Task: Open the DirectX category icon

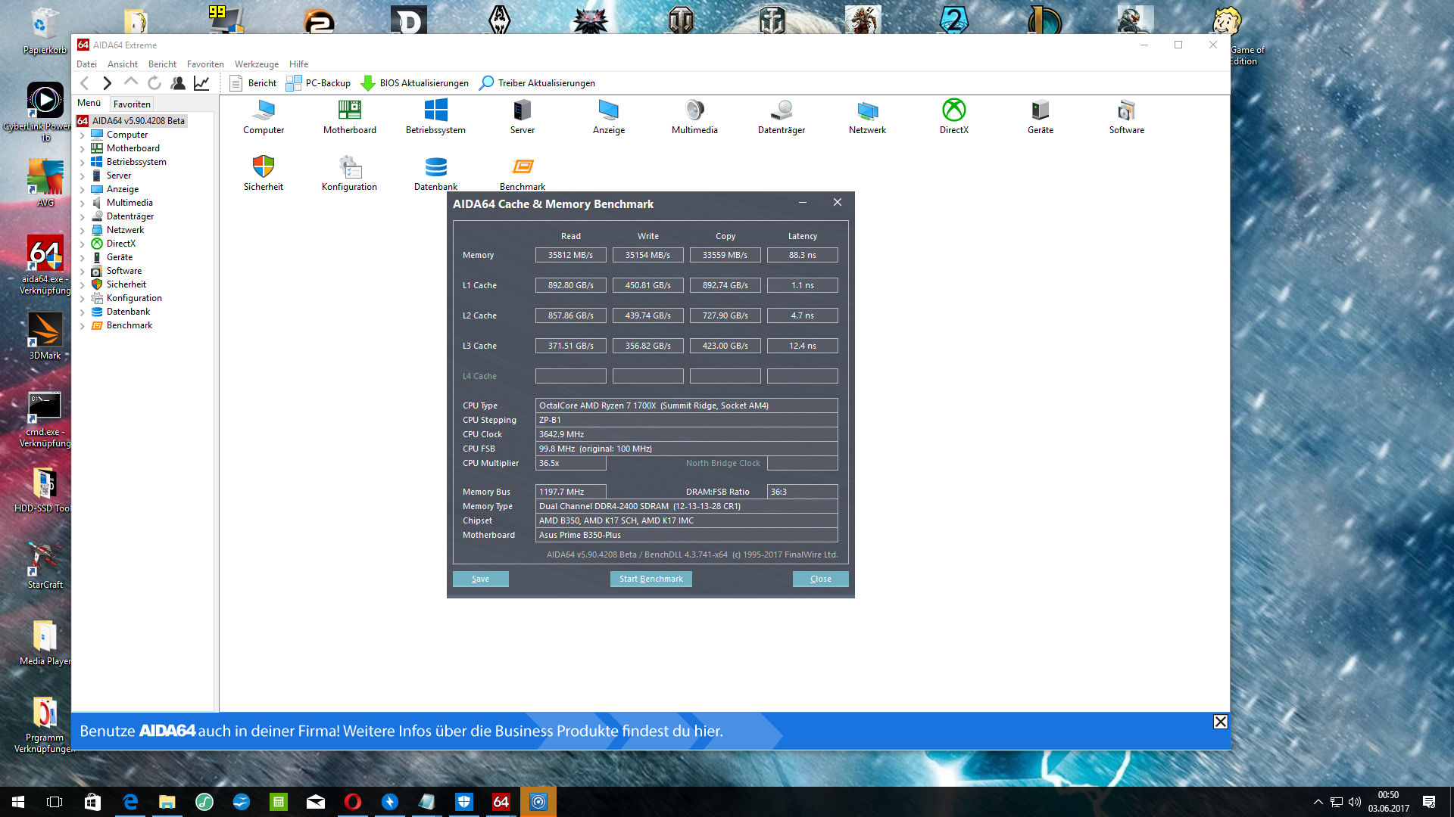Action: click(x=953, y=110)
